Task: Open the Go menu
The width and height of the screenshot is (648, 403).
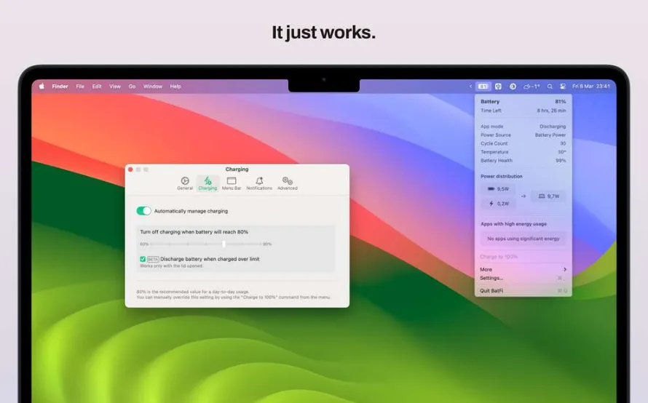Action: pyautogui.click(x=132, y=87)
